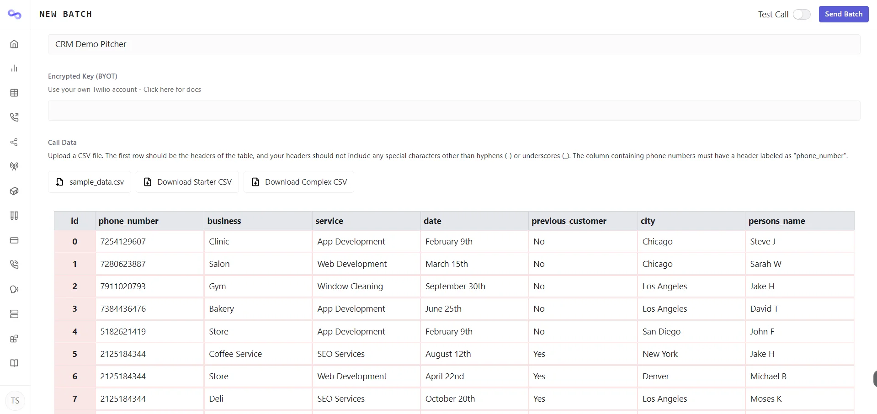Open the table grid sidebar icon
Screen dimensions: 877x414
[14, 93]
